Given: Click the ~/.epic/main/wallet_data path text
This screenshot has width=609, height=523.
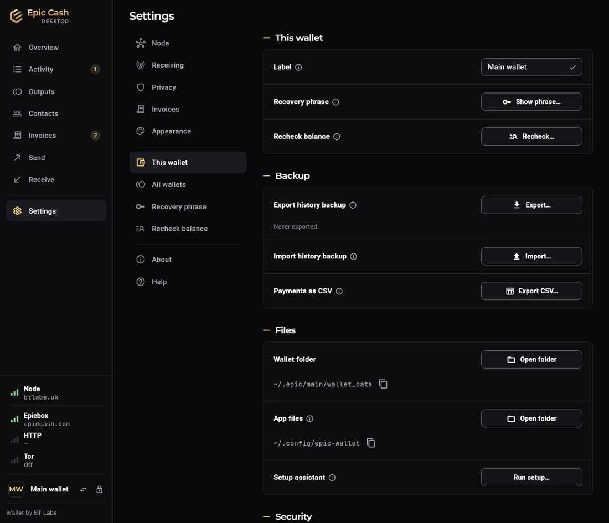Looking at the screenshot, I should pyautogui.click(x=323, y=384).
